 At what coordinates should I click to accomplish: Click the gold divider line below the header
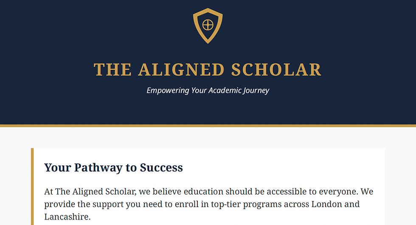pyautogui.click(x=208, y=125)
